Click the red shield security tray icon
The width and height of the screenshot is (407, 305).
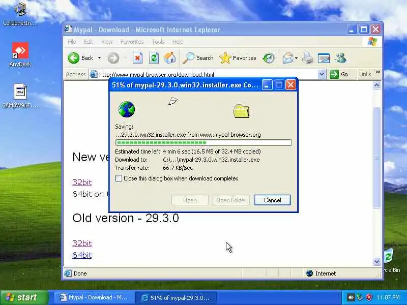tap(368, 297)
